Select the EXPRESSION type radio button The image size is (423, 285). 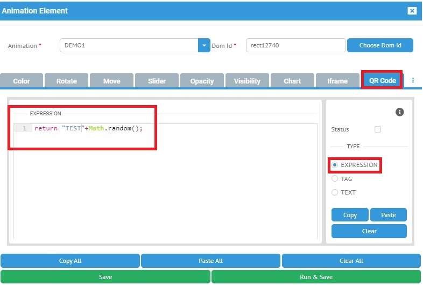[x=335, y=165]
